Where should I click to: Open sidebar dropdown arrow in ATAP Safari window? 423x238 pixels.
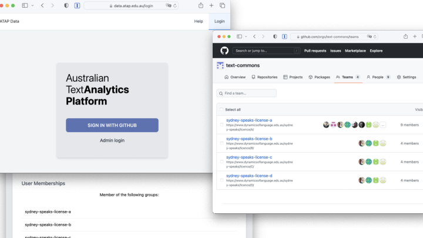pos(32,5)
